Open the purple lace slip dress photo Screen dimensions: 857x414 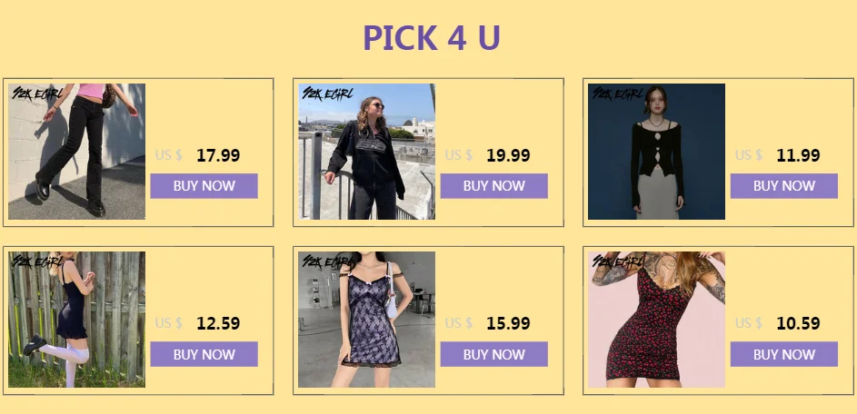point(367,320)
